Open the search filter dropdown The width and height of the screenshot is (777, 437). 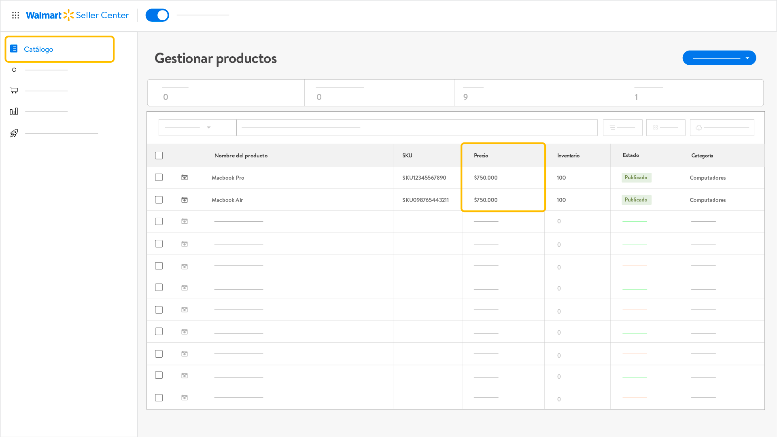coord(197,127)
